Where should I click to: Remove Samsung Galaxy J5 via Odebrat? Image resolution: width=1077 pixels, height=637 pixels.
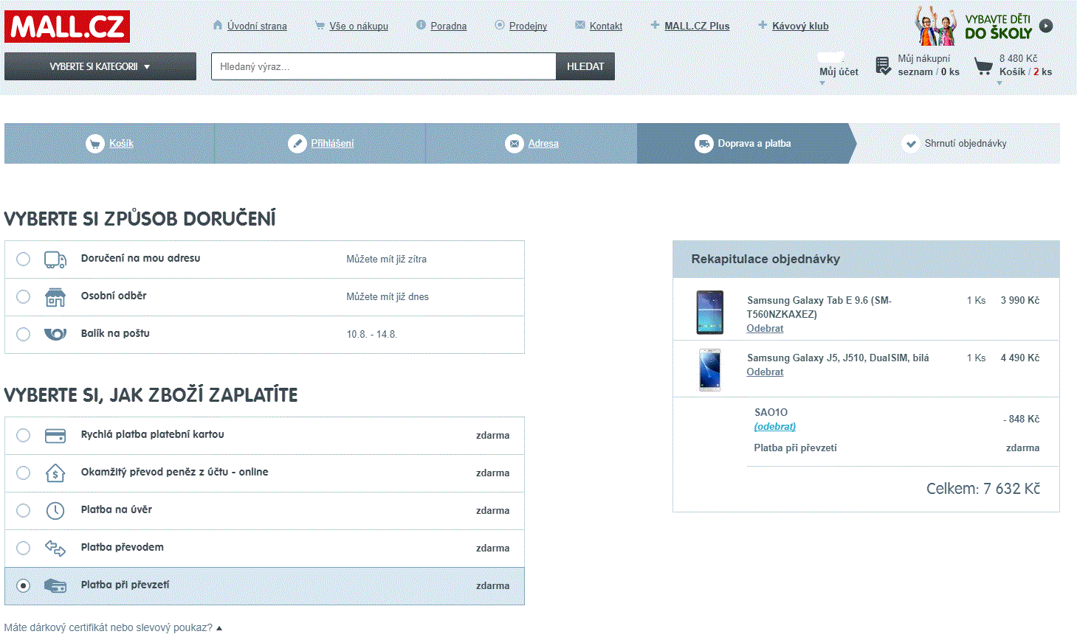765,372
